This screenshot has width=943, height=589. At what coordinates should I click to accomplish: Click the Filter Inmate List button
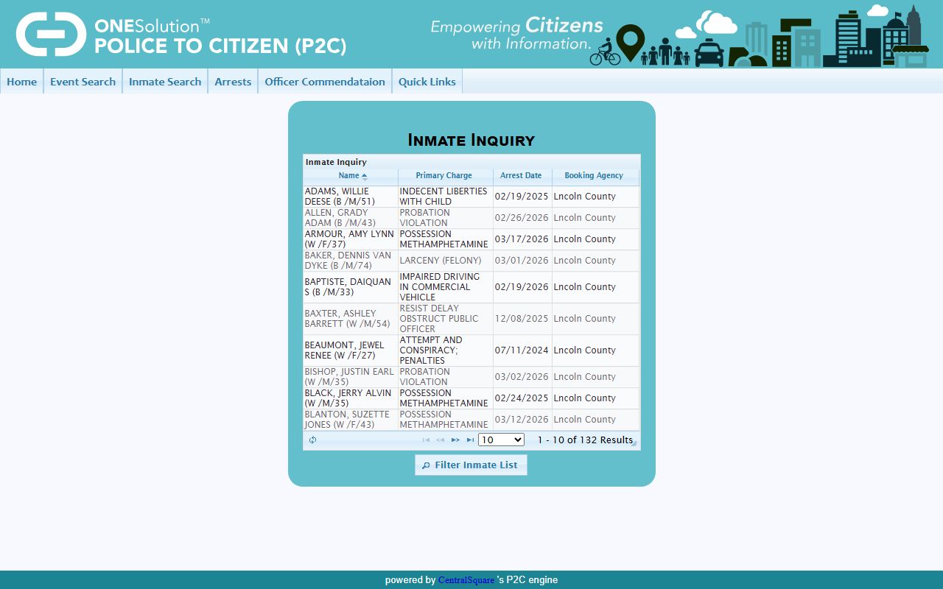pos(471,465)
